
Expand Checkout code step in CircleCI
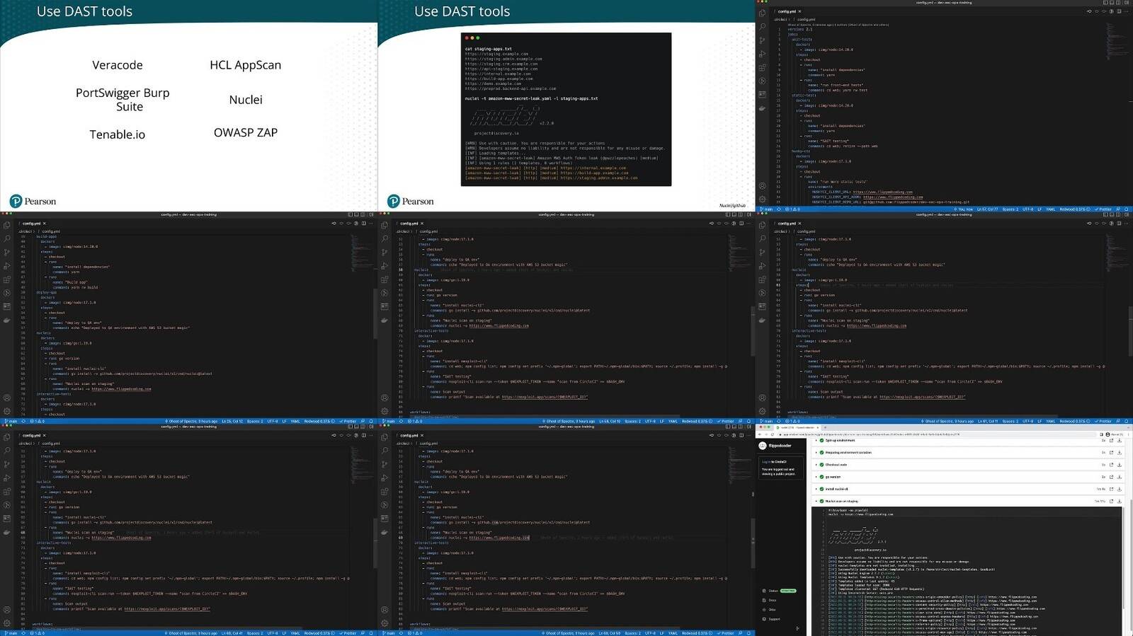[x=816, y=465]
